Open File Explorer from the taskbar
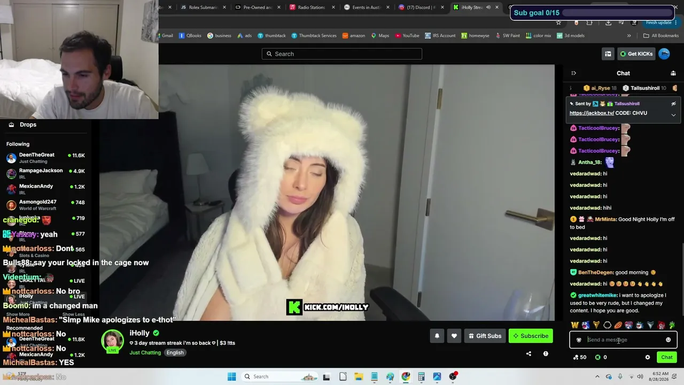This screenshot has width=684, height=385. click(359, 376)
